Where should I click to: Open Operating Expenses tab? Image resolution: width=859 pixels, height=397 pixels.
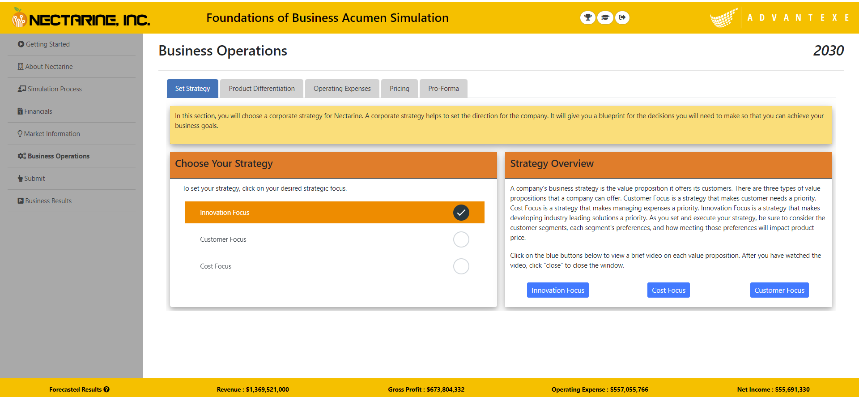342,89
